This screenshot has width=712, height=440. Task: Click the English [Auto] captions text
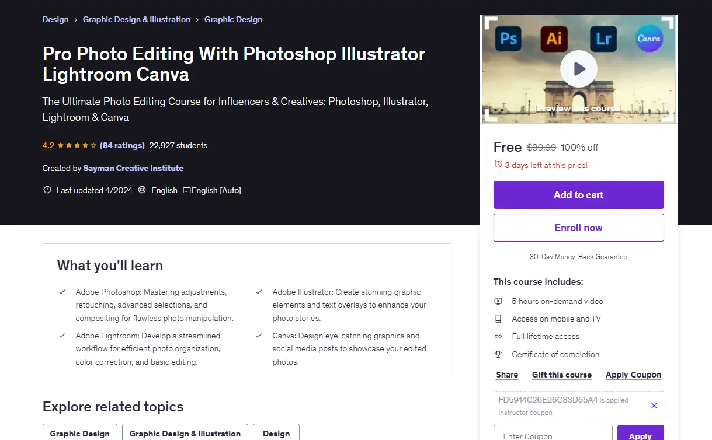coord(216,190)
